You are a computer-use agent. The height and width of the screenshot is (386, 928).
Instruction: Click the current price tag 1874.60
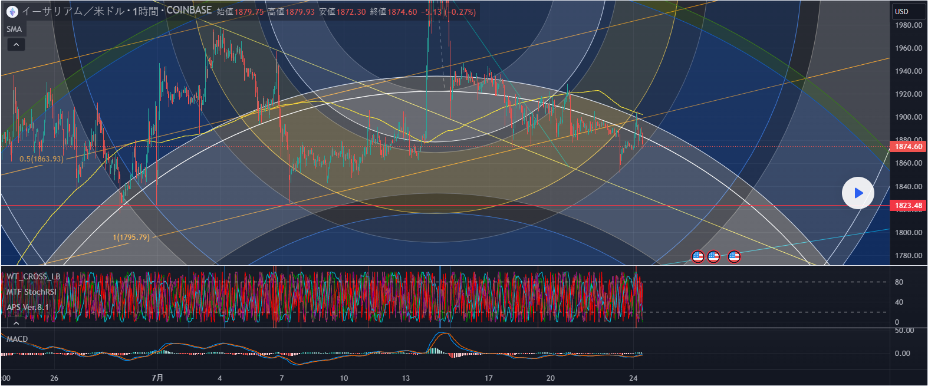[x=908, y=147]
